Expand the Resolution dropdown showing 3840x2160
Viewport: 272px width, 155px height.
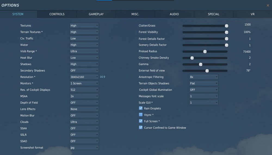pyautogui.click(x=84, y=77)
